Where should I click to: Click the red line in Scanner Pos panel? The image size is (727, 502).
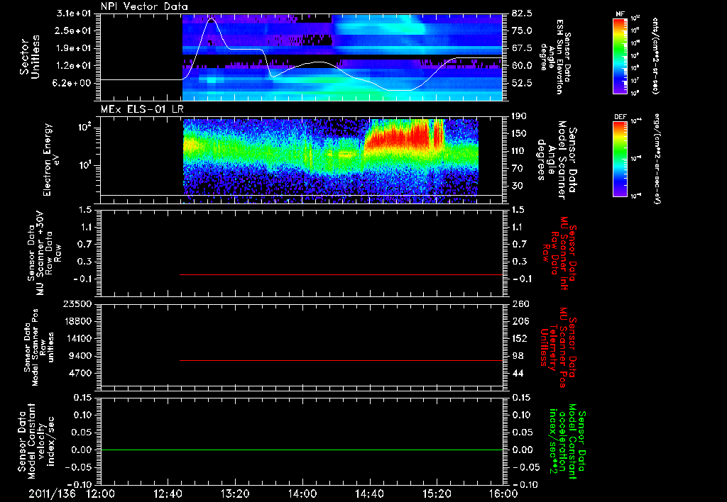point(341,360)
